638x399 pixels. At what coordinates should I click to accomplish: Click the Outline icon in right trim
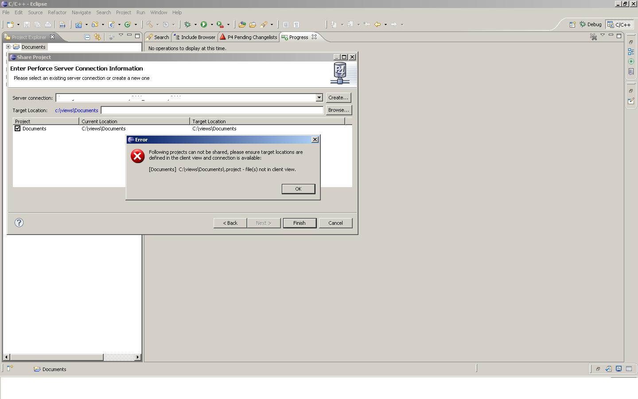click(x=631, y=52)
